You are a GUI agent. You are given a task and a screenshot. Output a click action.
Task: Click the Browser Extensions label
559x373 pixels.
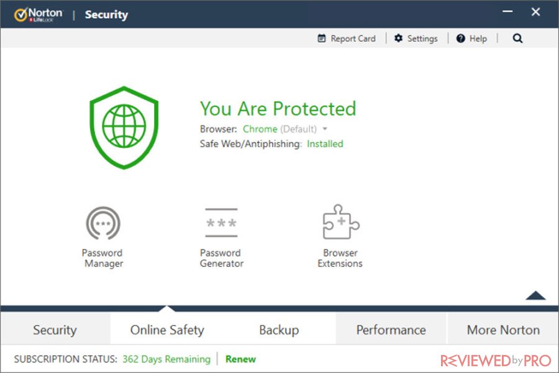point(340,258)
